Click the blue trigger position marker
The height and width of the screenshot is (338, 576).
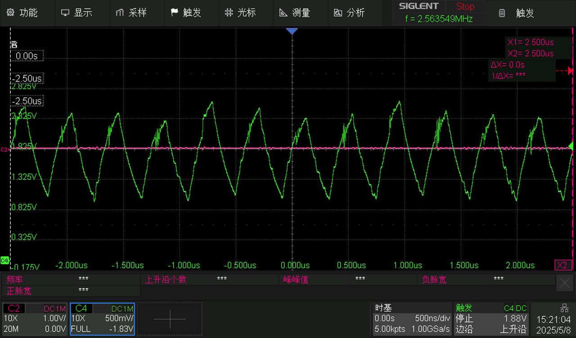pos(292,31)
